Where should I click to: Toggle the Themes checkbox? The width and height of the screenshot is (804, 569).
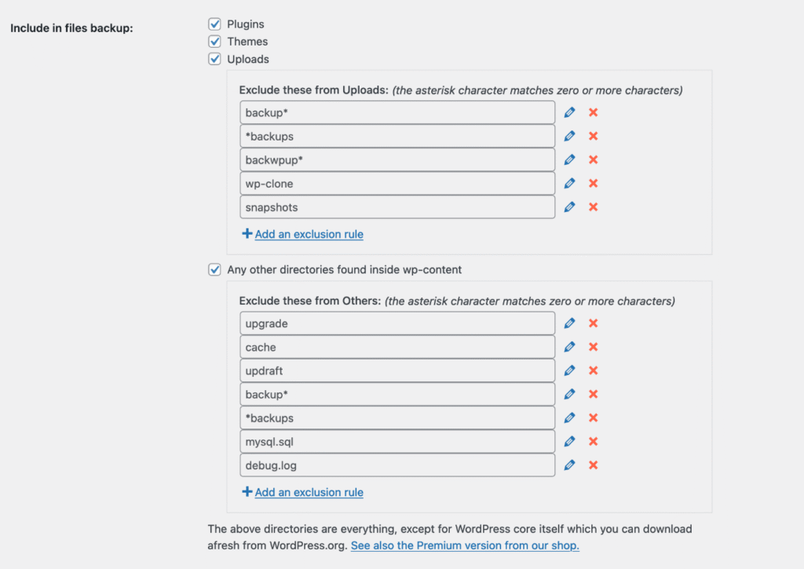214,42
